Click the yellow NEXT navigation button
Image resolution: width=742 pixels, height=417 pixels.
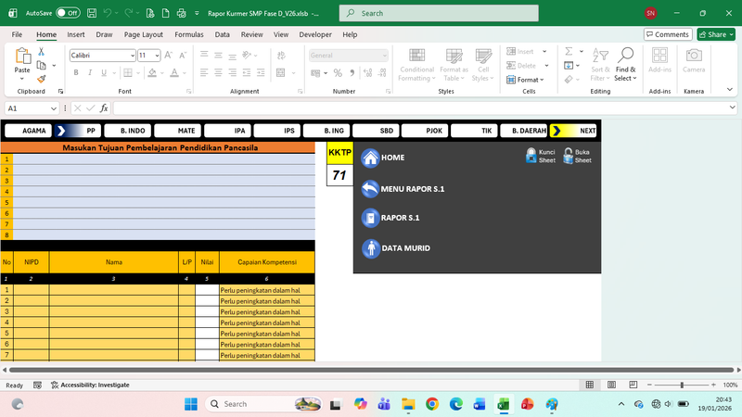coord(575,131)
